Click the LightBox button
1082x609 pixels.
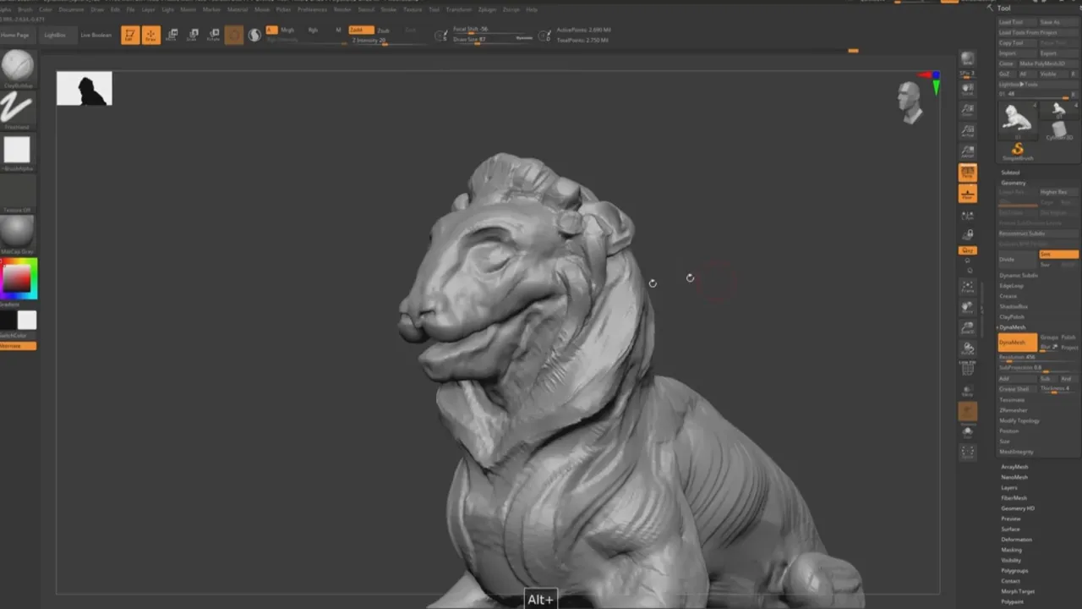pos(55,36)
